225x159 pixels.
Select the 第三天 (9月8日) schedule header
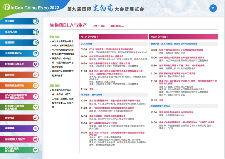[x=159, y=37]
